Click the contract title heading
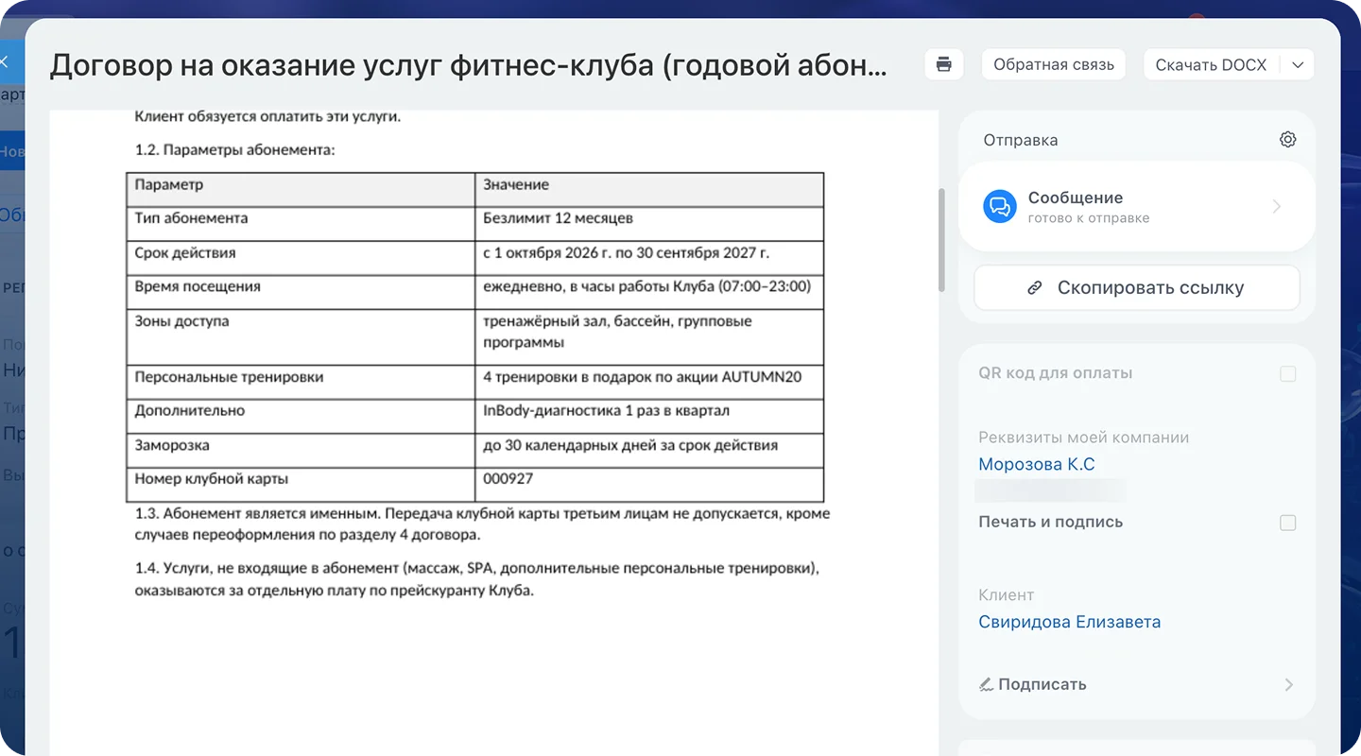Screen dimensions: 1361x756 pos(469,65)
